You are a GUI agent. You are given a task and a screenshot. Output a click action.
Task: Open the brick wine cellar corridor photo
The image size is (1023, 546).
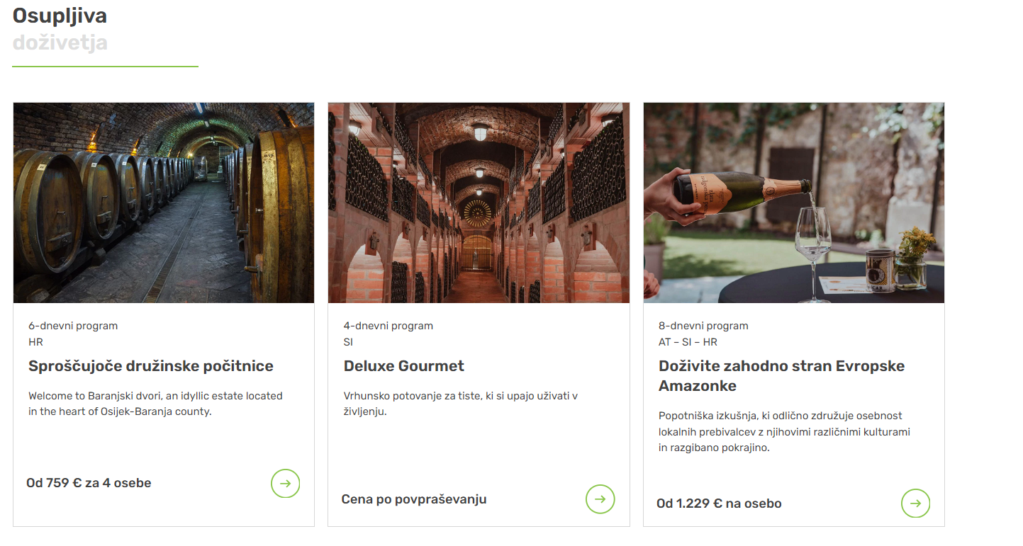(x=479, y=203)
